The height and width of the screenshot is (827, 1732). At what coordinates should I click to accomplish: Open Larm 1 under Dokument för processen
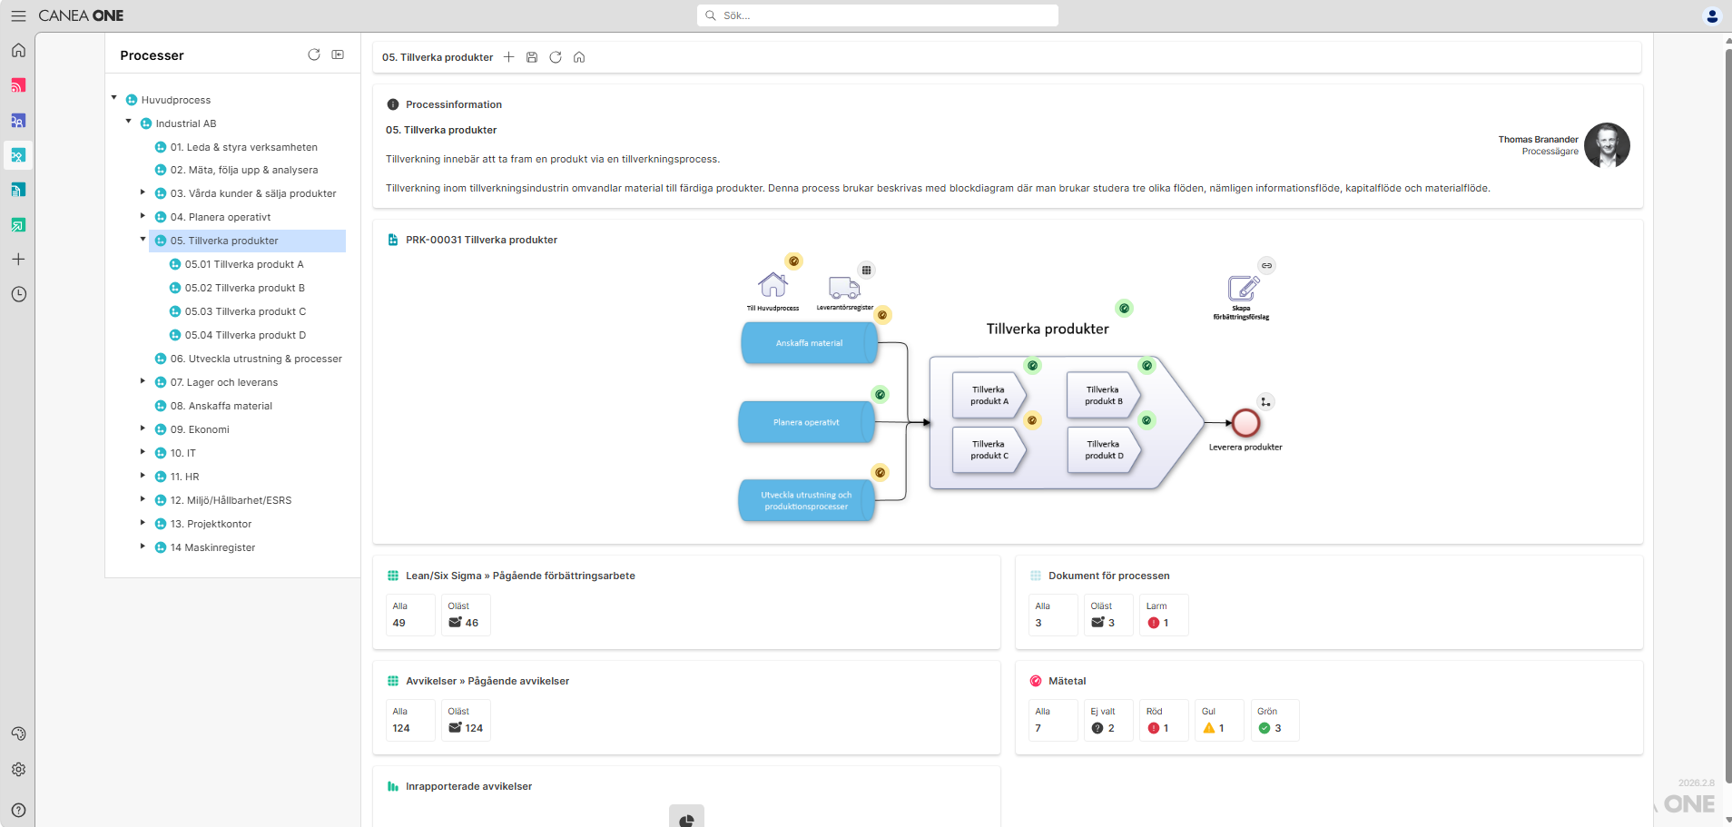click(1164, 615)
